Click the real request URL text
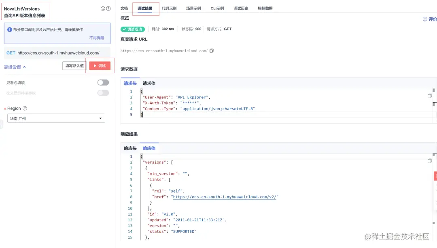The height and width of the screenshot is (248, 437). pos(164,50)
